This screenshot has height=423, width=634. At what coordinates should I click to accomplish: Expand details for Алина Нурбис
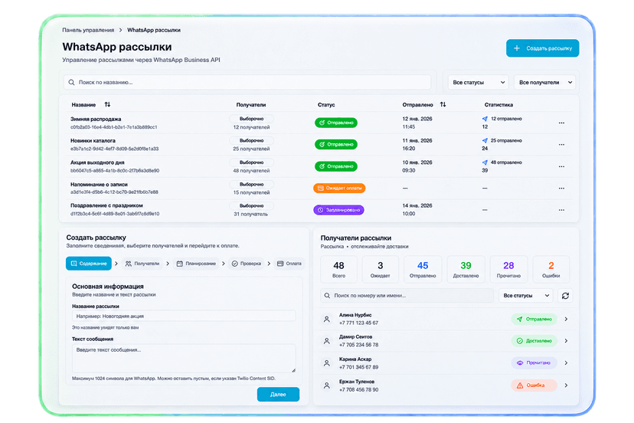[566, 319]
